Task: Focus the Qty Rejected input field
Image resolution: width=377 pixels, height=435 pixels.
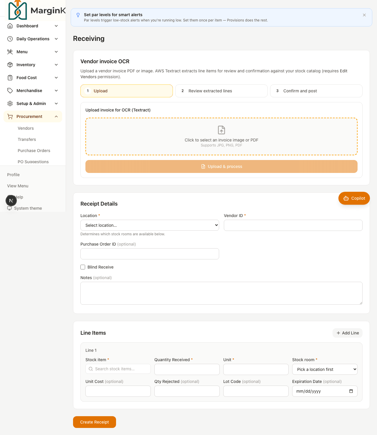Action: click(x=187, y=391)
